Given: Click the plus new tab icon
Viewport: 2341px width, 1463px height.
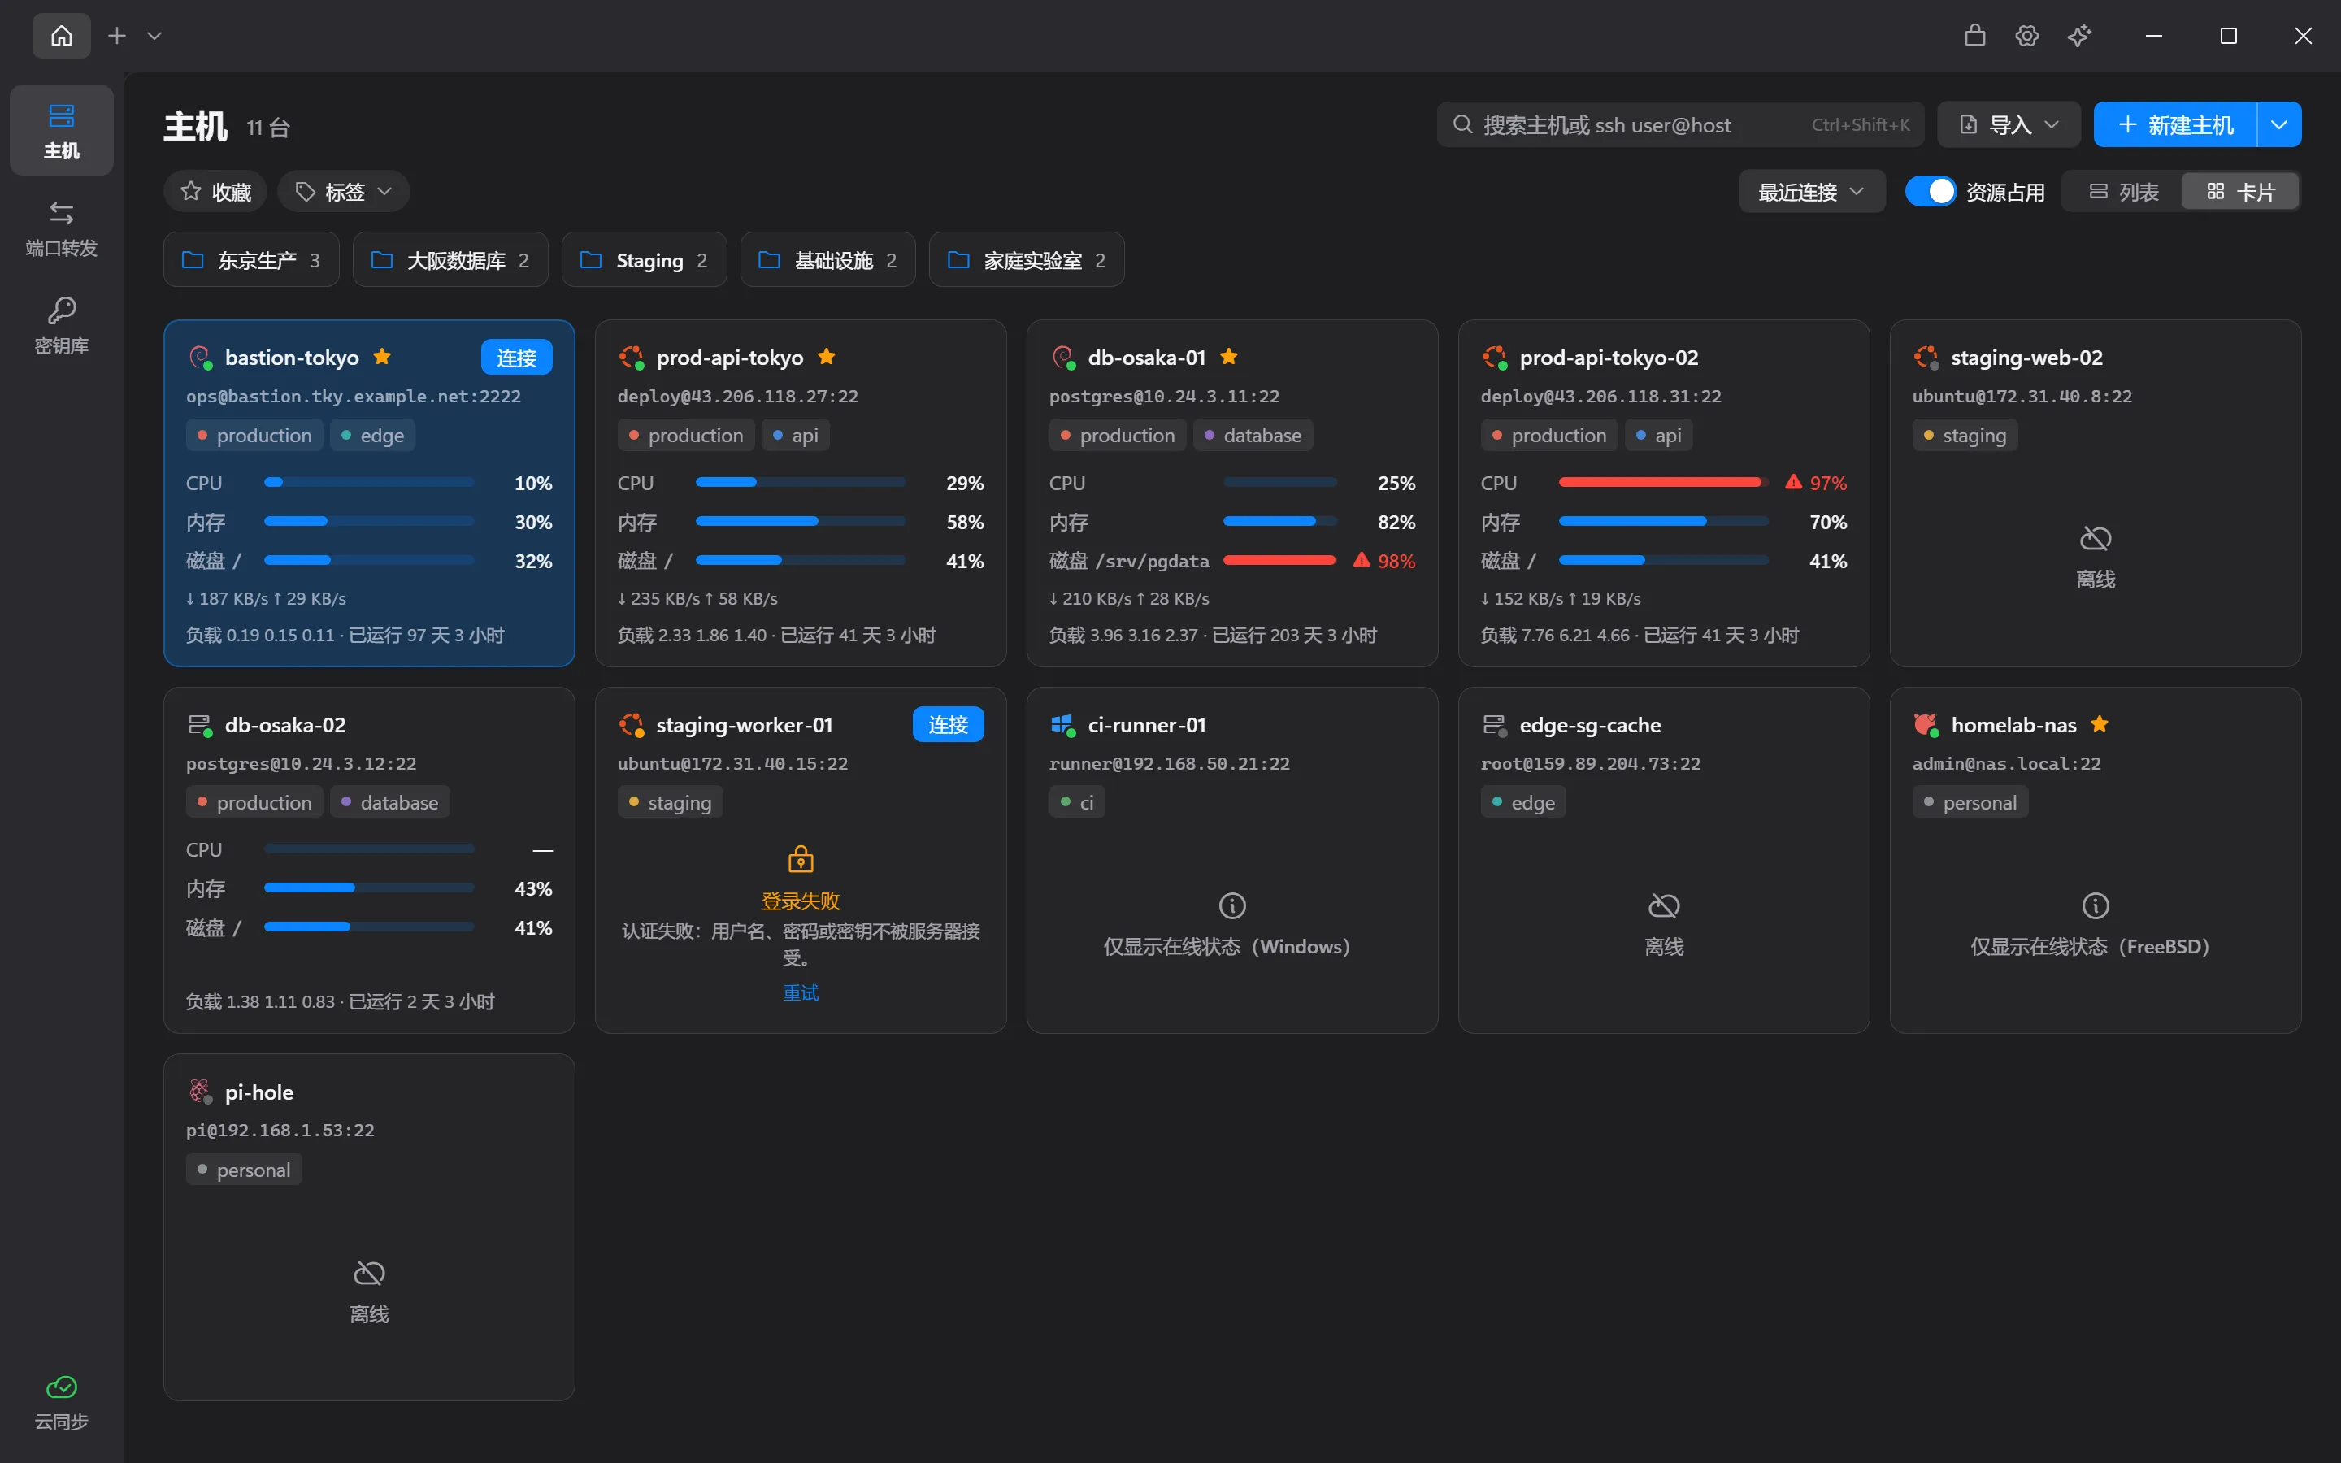Looking at the screenshot, I should click(x=117, y=36).
